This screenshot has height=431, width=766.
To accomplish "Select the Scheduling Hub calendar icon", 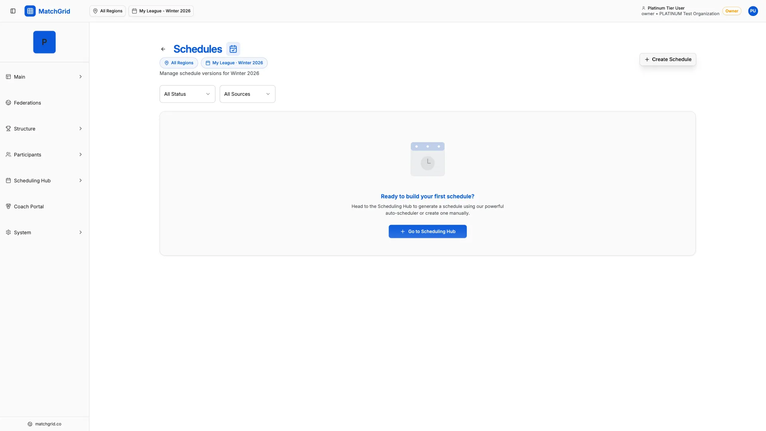I will point(8,180).
